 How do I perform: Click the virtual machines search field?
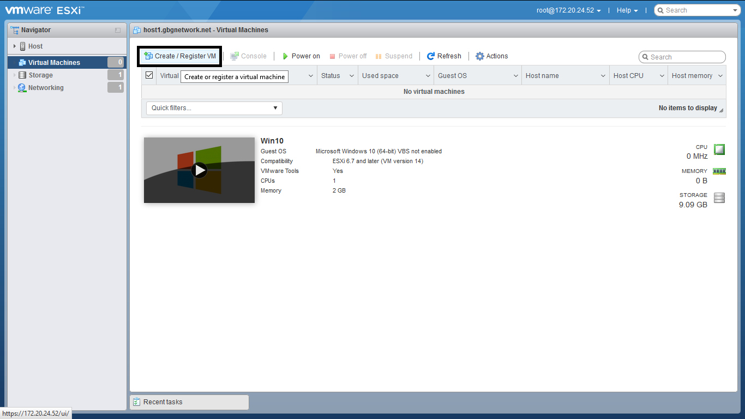[686, 57]
